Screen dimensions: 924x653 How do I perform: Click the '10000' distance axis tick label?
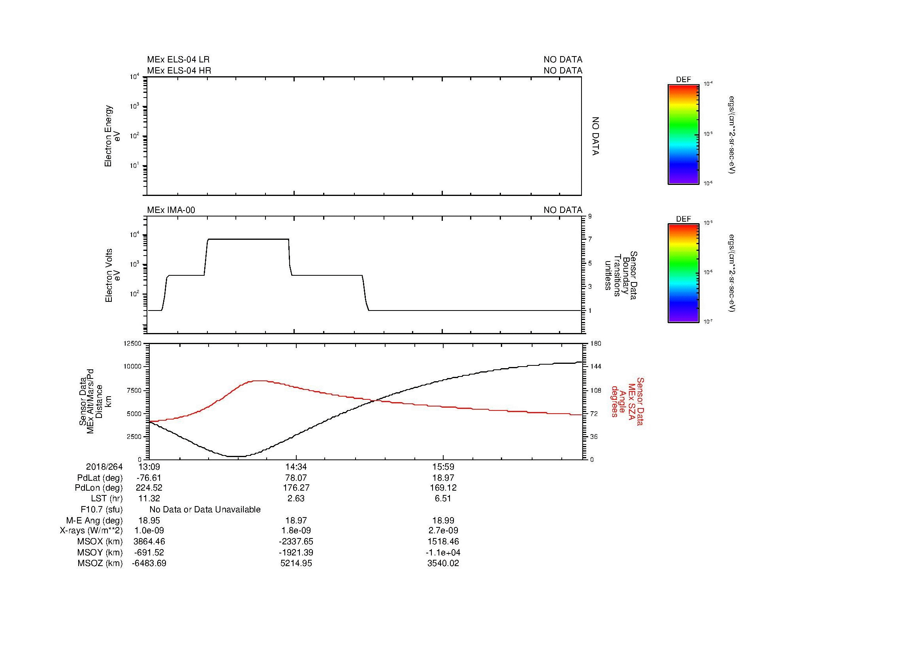[132, 367]
